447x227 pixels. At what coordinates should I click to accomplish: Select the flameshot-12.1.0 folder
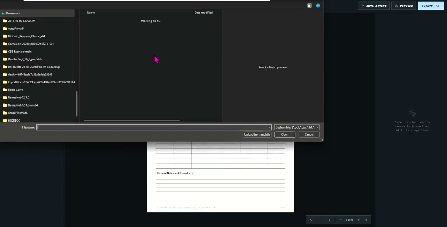(19, 98)
